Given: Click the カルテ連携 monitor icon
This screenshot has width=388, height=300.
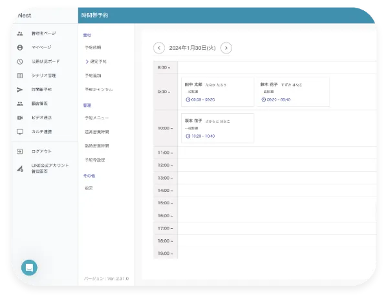Looking at the screenshot, I should pos(19,132).
